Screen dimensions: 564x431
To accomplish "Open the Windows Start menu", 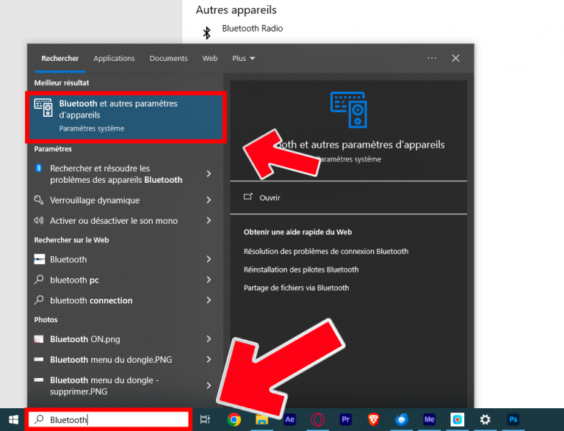I will (13, 419).
